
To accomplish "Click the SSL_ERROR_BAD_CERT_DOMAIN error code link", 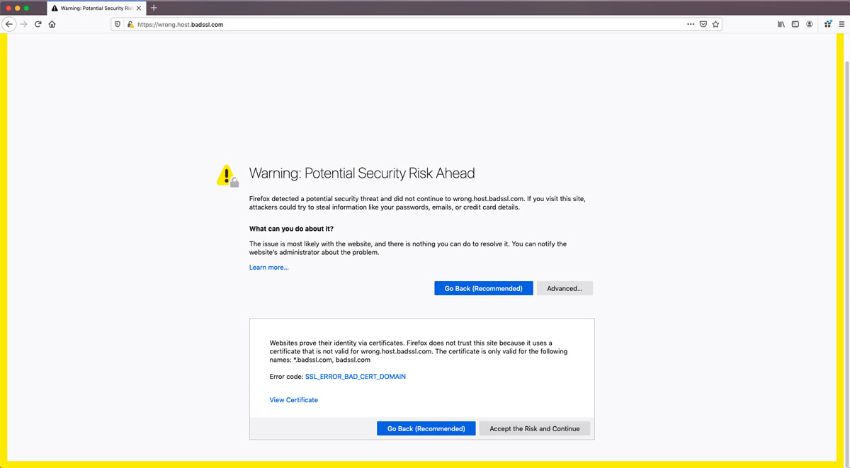I will (356, 377).
